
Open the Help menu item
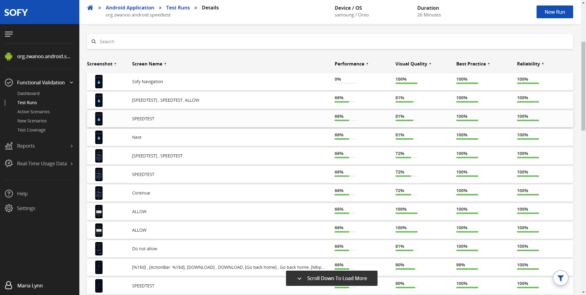tap(22, 194)
